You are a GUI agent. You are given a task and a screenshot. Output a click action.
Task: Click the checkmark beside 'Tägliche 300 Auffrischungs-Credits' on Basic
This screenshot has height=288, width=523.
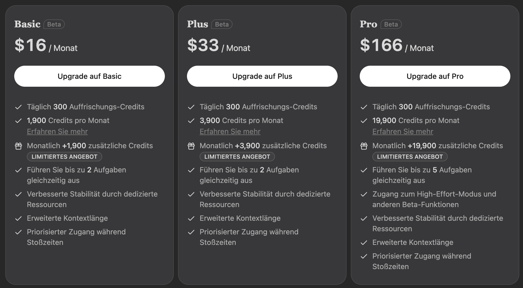(x=19, y=107)
